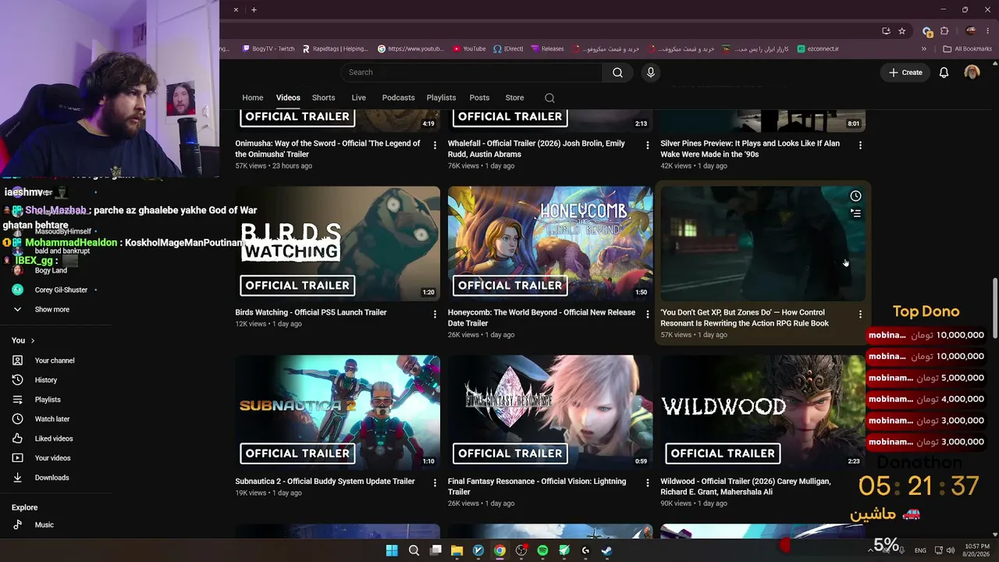Open Windows taskbar search
The width and height of the screenshot is (999, 562).
(x=414, y=550)
